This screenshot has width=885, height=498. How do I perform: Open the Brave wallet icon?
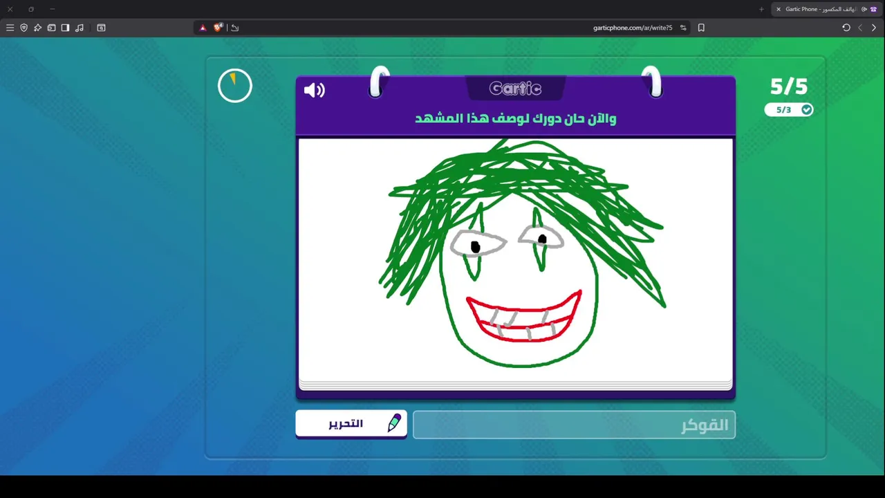coord(51,28)
